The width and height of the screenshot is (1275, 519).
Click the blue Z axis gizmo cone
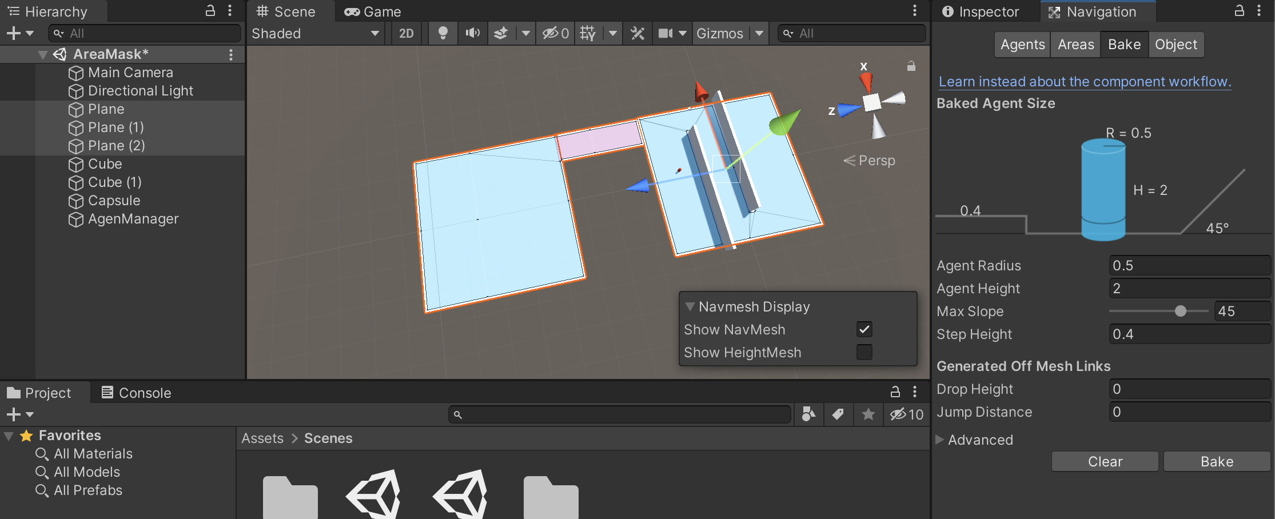click(x=849, y=110)
